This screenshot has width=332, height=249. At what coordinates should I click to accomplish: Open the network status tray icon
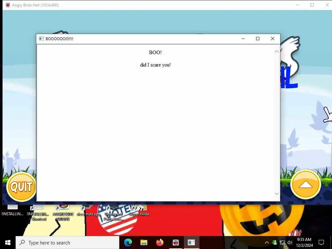282,243
